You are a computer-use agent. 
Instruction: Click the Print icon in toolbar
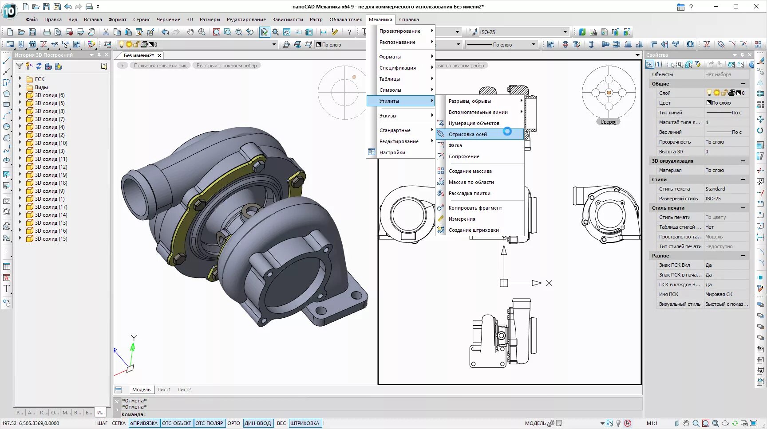pos(47,32)
